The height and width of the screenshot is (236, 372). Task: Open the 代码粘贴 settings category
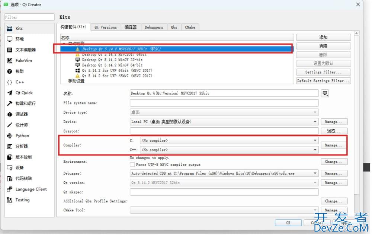click(29, 179)
